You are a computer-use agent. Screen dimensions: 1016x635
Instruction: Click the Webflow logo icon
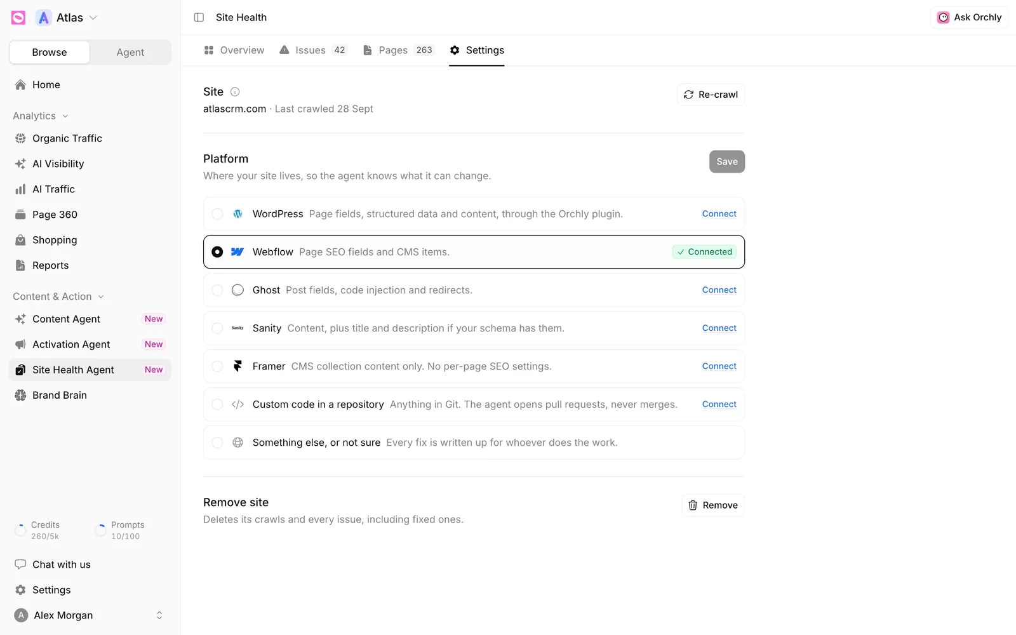click(237, 252)
